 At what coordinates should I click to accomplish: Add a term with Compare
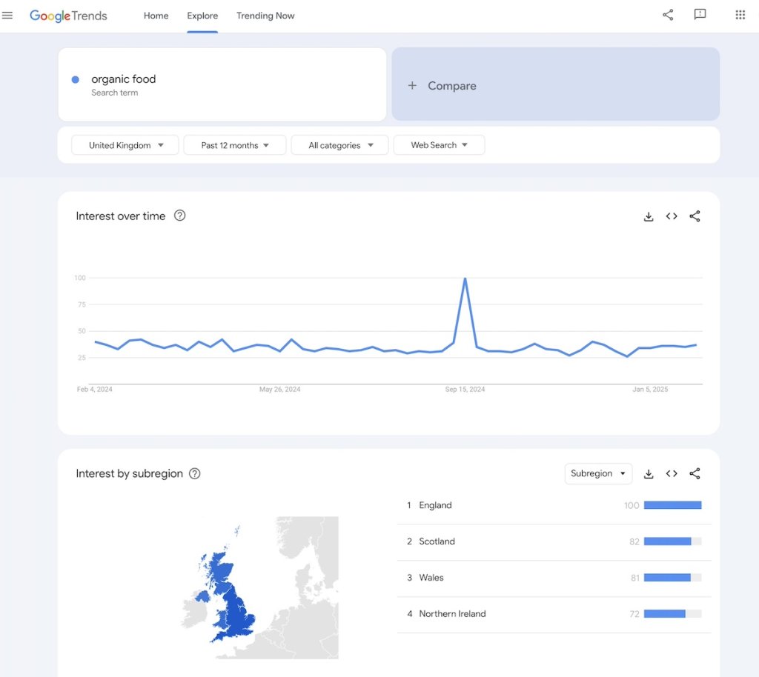[555, 84]
